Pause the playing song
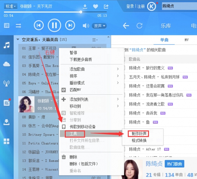The image size is (197, 179). (54, 25)
